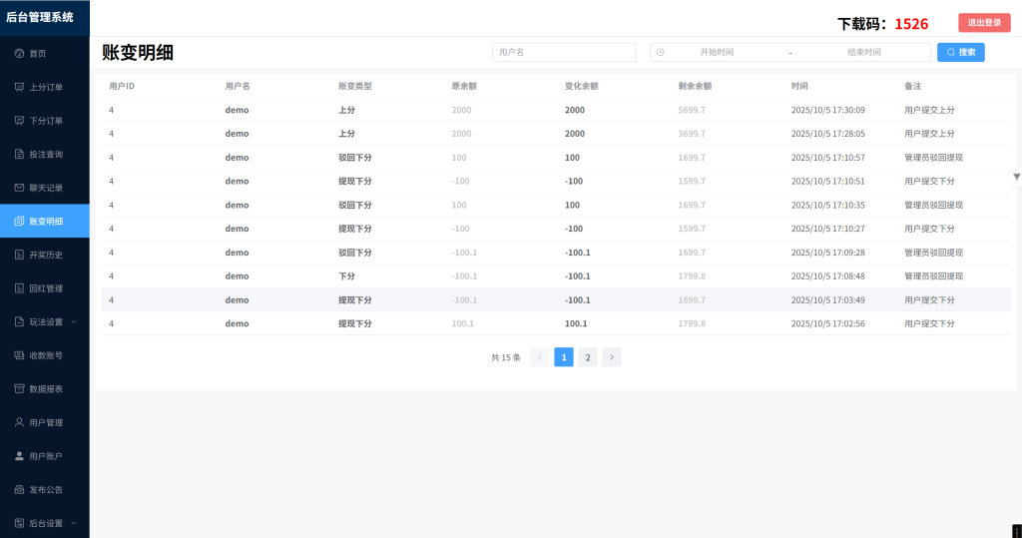1022x538 pixels.
Task: Click the 发布公告 sidebar icon
Action: pyautogui.click(x=19, y=489)
